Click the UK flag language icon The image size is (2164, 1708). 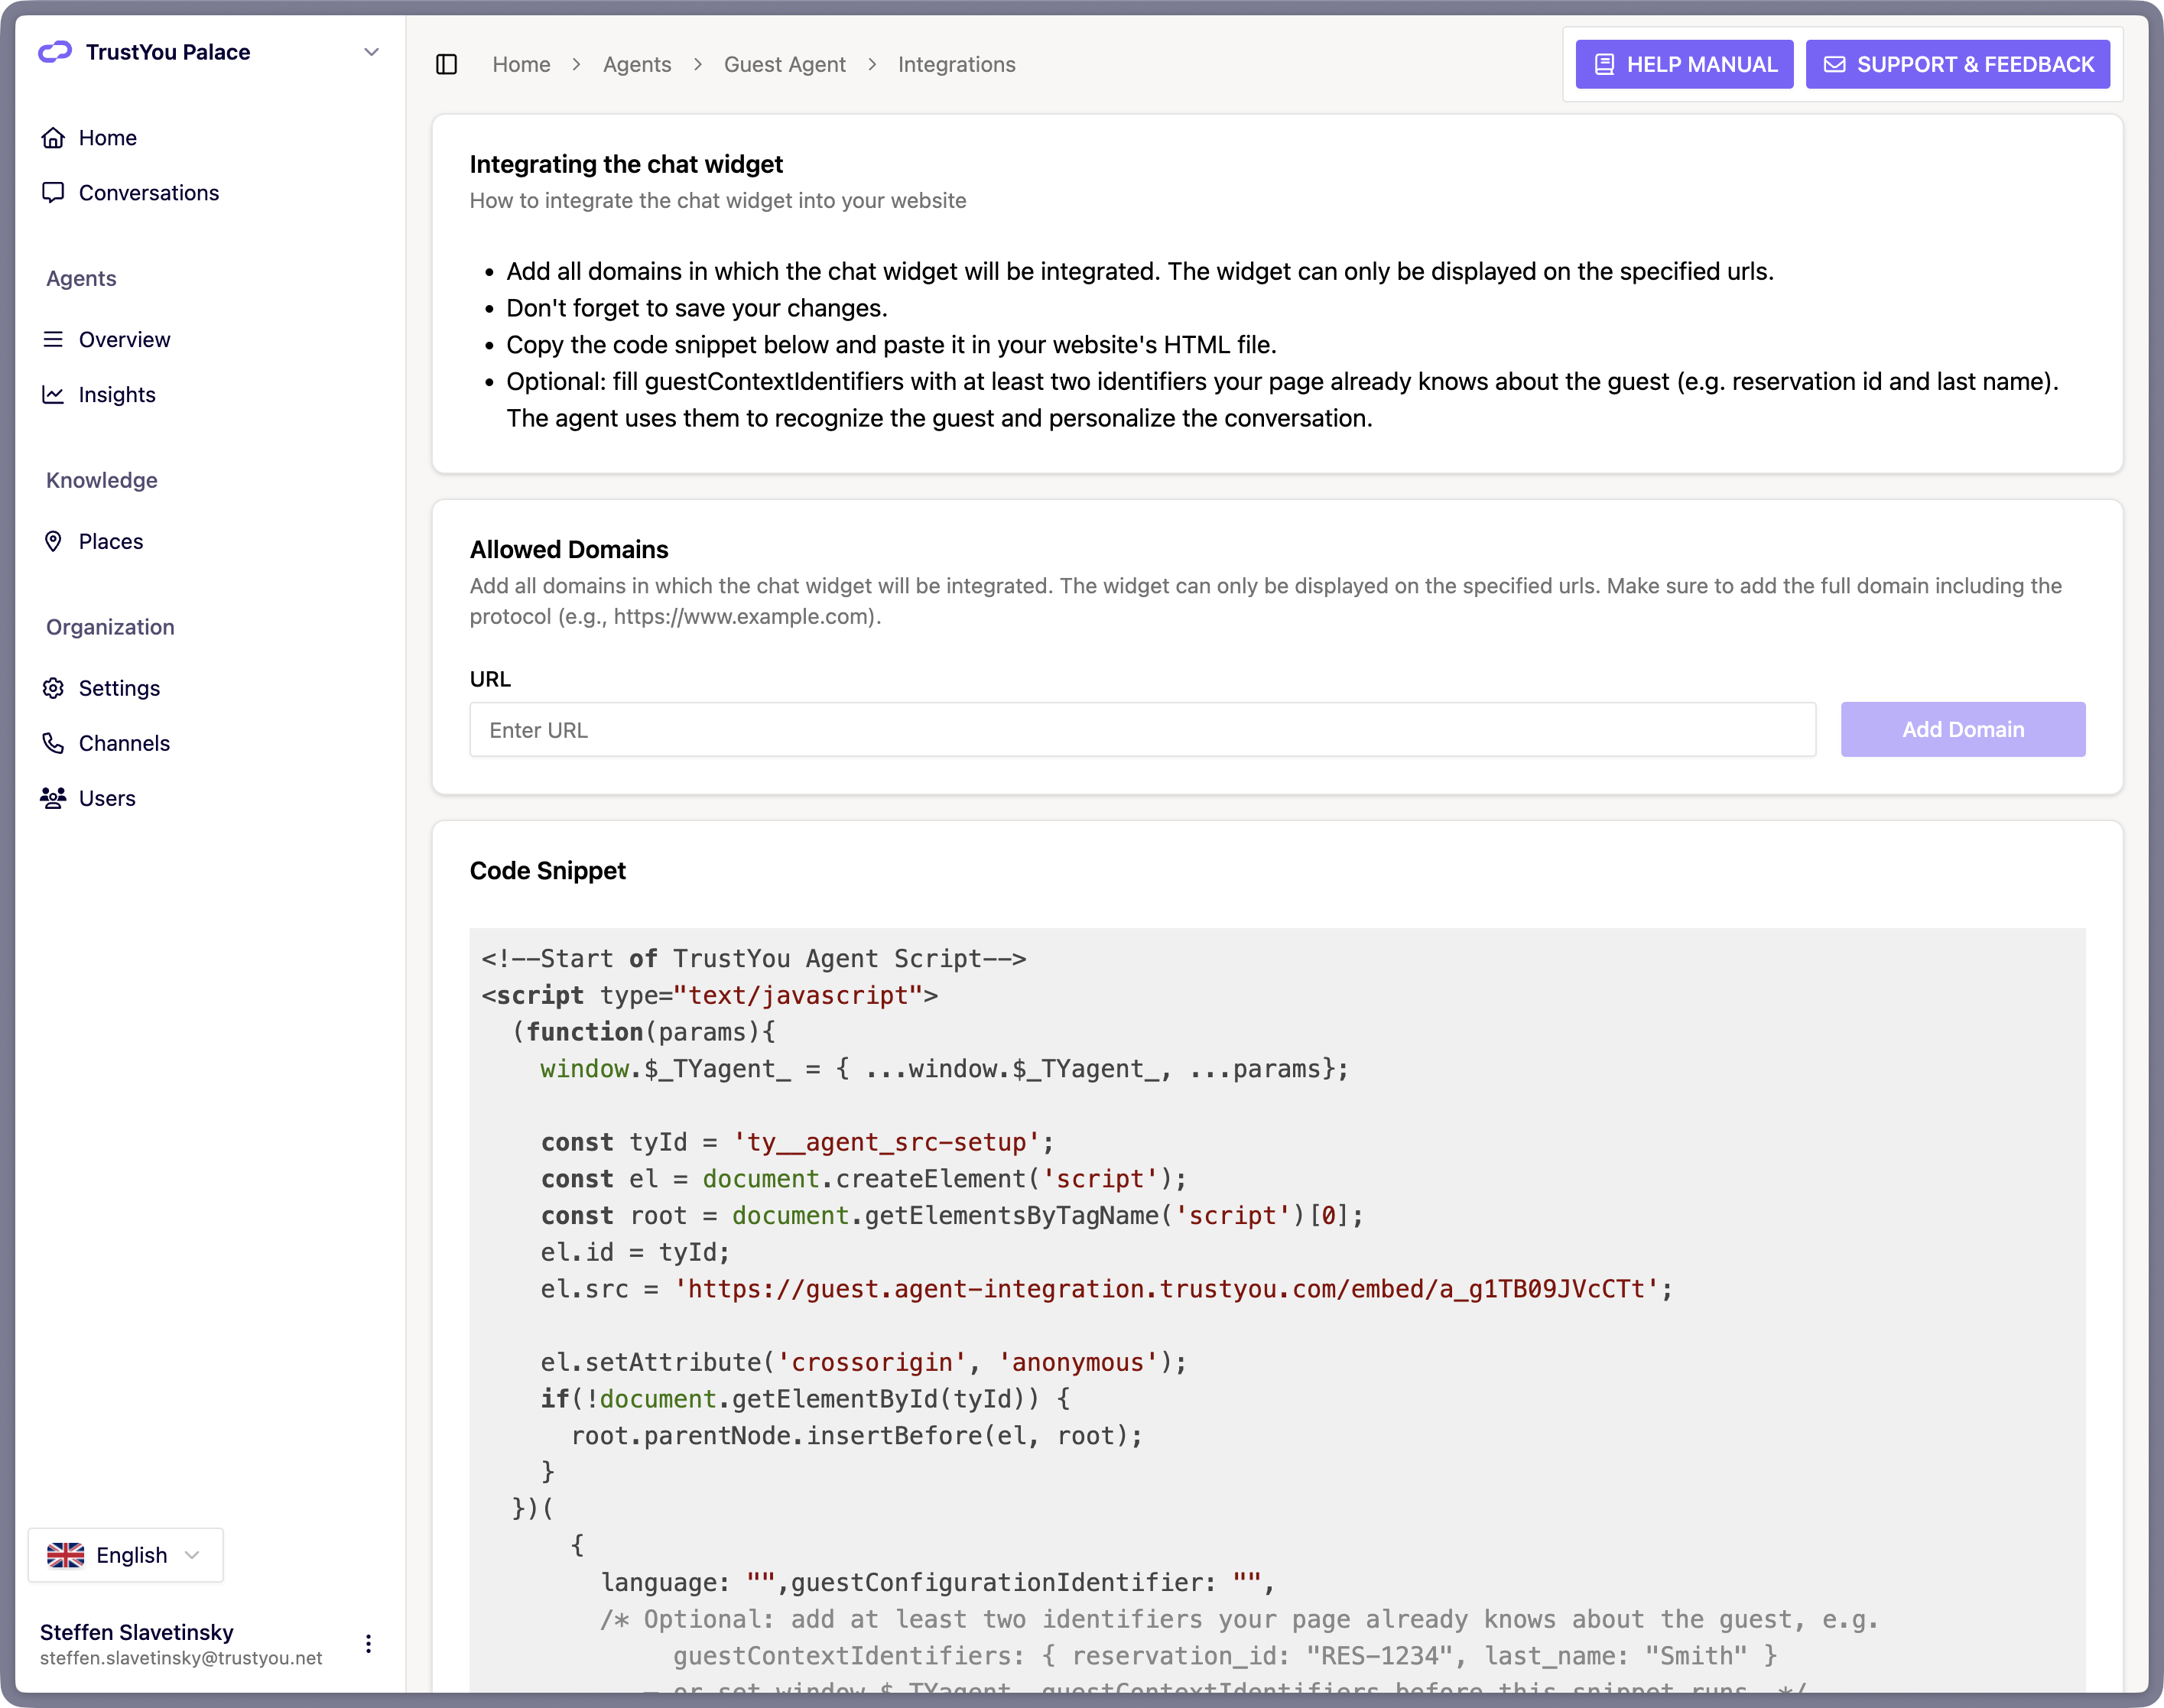pyautogui.click(x=66, y=1555)
